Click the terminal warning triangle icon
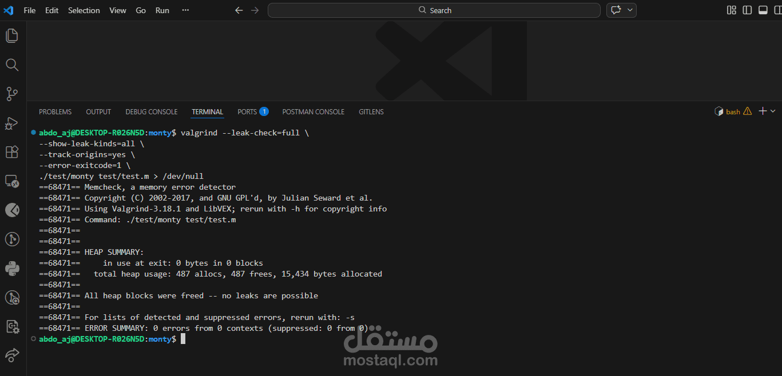 (747, 111)
